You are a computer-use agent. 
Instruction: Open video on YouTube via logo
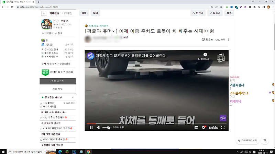tap(213, 127)
